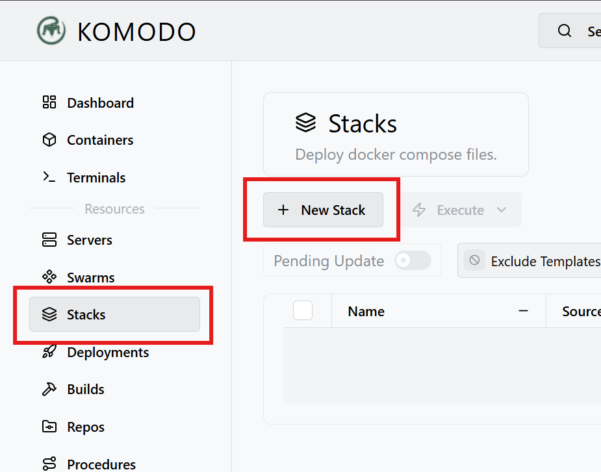This screenshot has height=472, width=601.
Task: Click the Komodo logo icon
Action: pos(51,31)
